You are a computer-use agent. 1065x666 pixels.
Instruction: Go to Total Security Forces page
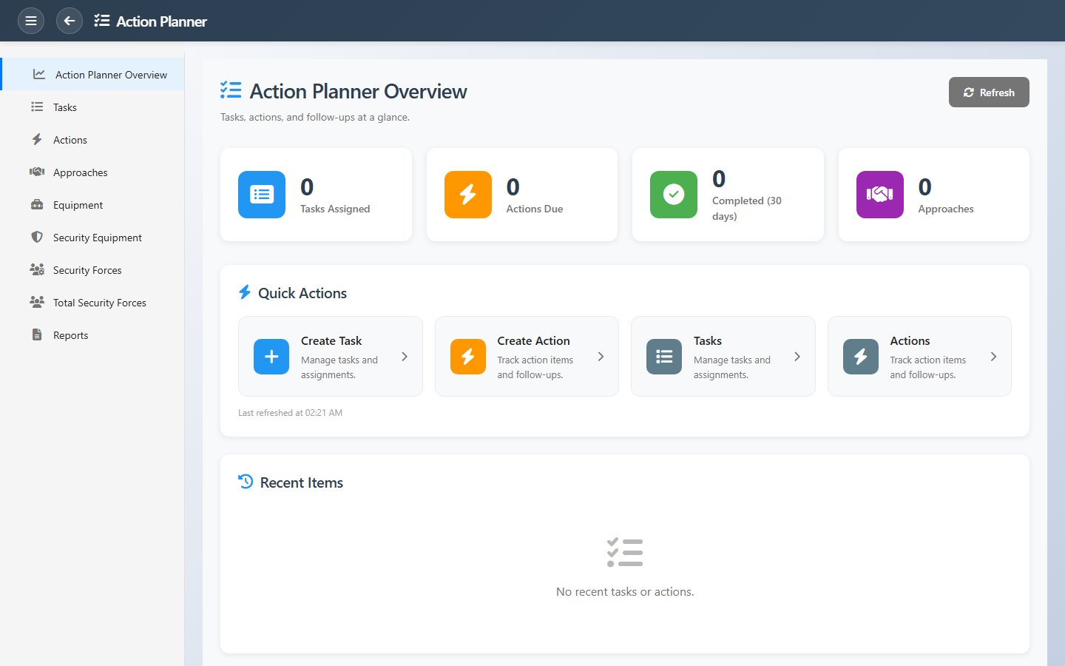pos(99,303)
